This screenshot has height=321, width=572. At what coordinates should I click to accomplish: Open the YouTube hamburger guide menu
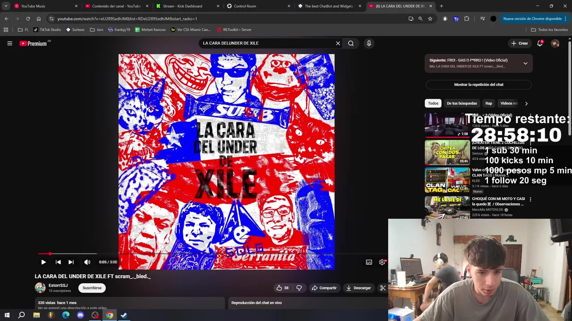[x=9, y=43]
